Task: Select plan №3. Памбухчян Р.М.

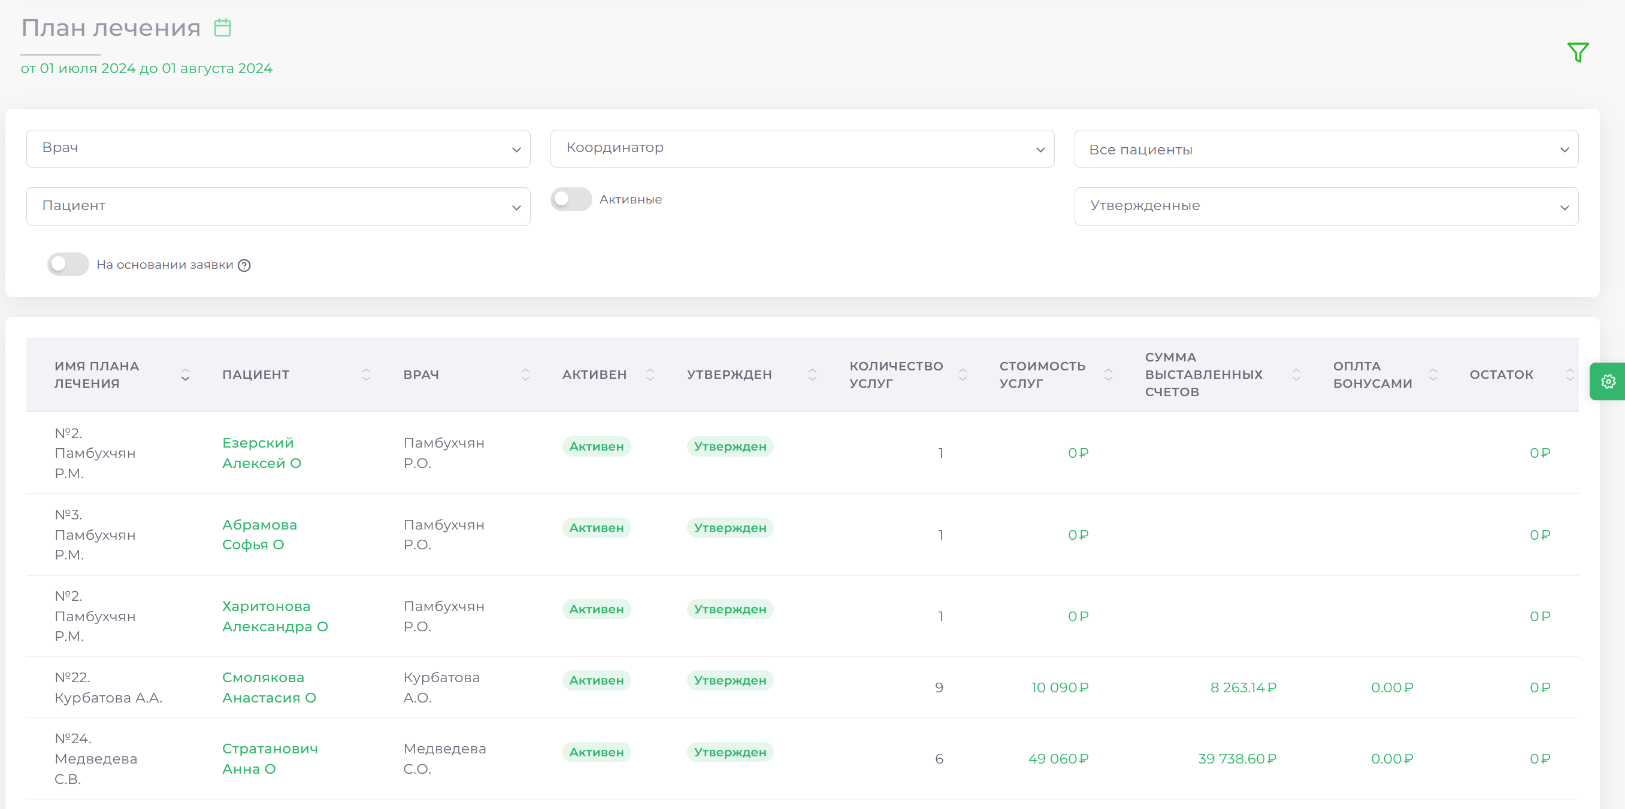Action: pyautogui.click(x=95, y=535)
